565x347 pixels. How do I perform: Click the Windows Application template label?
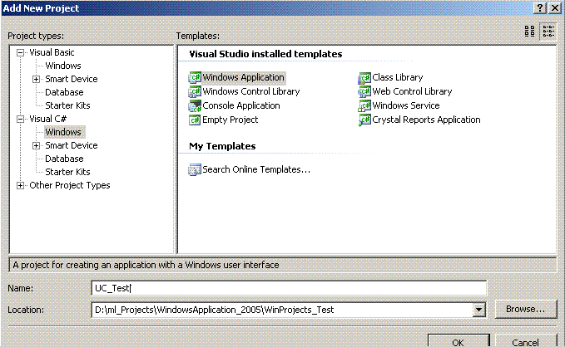pos(243,78)
